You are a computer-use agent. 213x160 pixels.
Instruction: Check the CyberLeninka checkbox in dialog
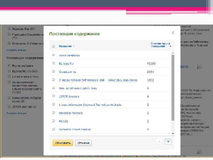(x=53, y=71)
